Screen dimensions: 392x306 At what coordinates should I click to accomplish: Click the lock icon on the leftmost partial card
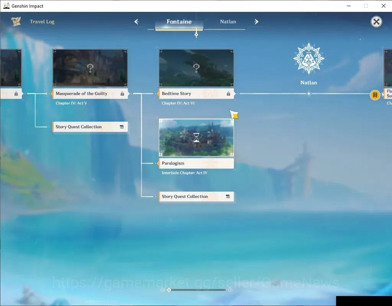click(16, 94)
